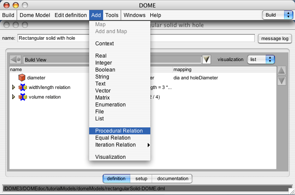The width and height of the screenshot is (295, 195).
Task: Select the diameter row
Action: pyautogui.click(x=143, y=78)
